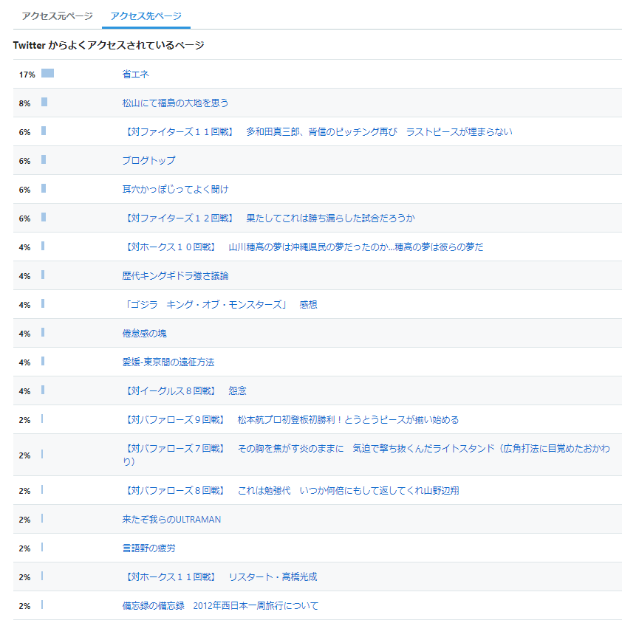Open 耳穴かっぽじってよく聞け link

[175, 190]
